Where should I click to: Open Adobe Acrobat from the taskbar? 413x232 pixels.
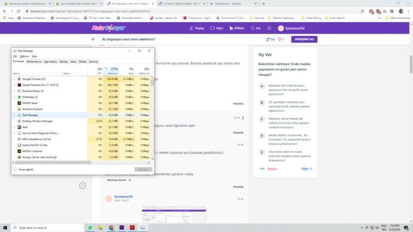(132, 228)
